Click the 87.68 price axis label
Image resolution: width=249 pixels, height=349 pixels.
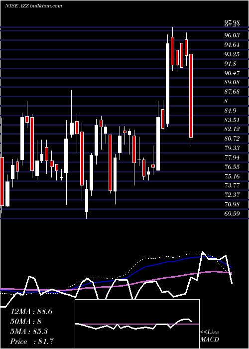[x=232, y=92]
